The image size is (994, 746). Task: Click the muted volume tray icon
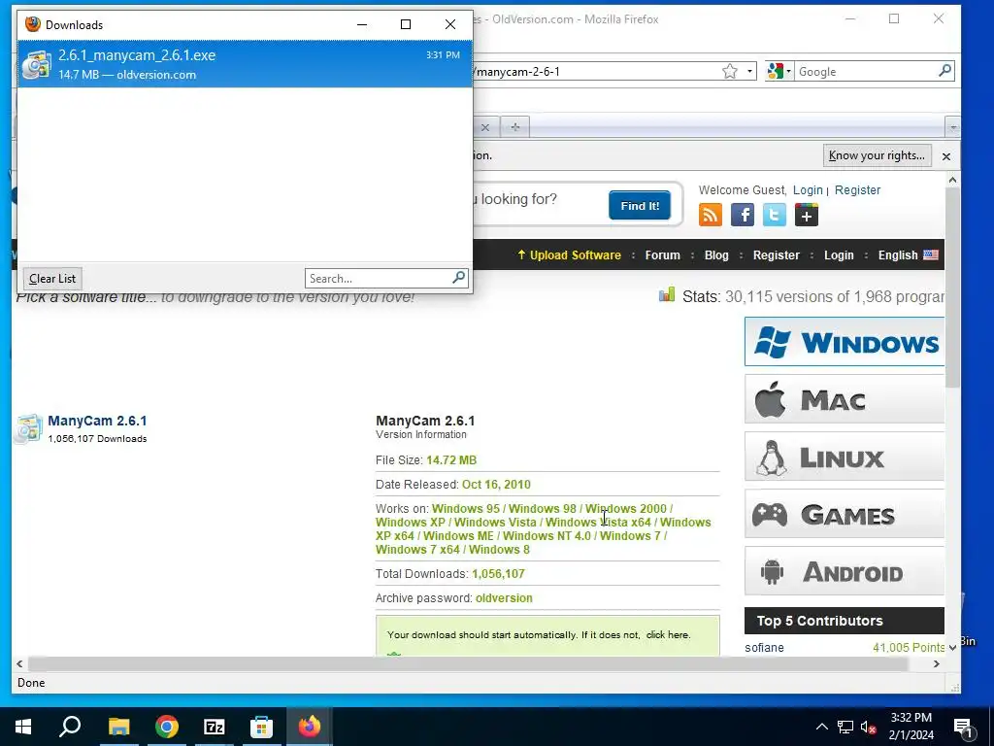click(x=869, y=727)
